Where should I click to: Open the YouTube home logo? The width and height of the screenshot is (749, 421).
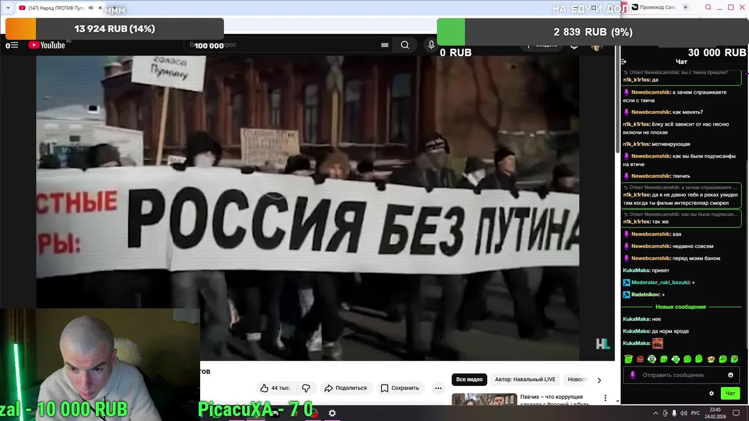pyautogui.click(x=47, y=45)
